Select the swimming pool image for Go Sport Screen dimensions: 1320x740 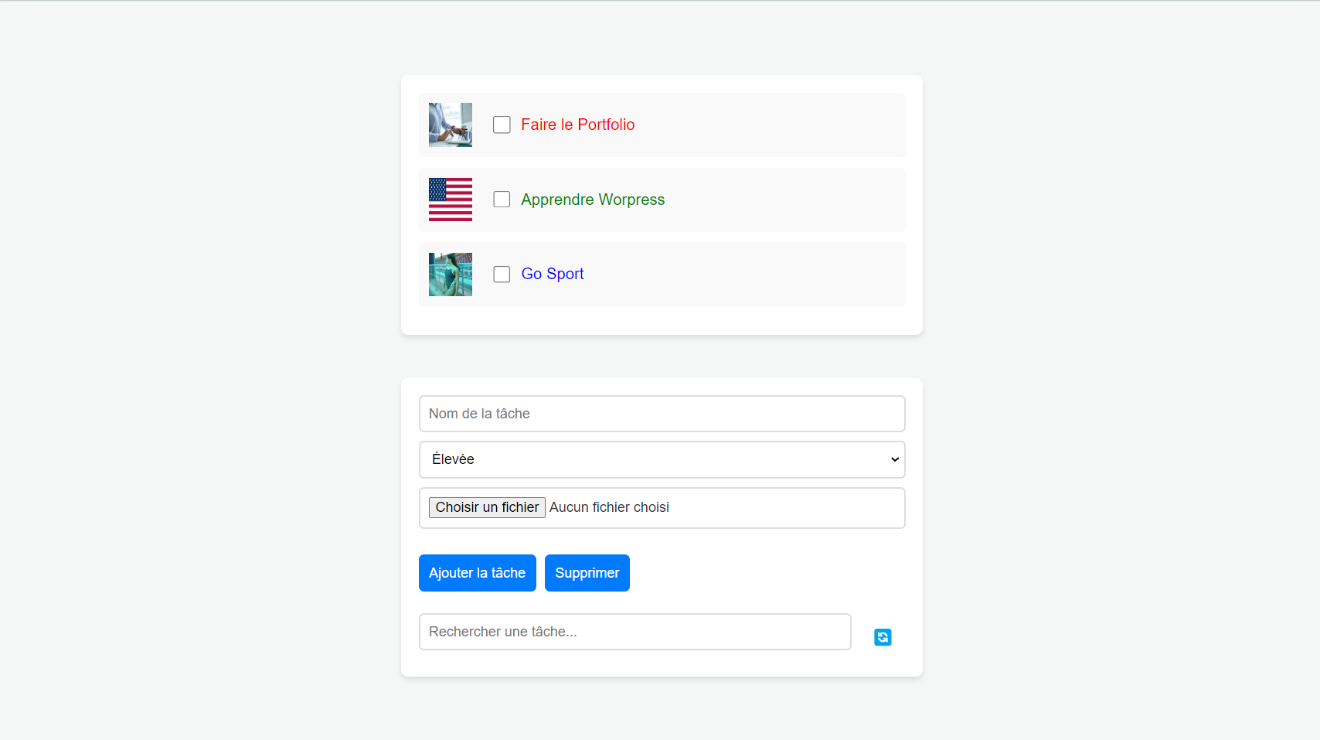451,275
